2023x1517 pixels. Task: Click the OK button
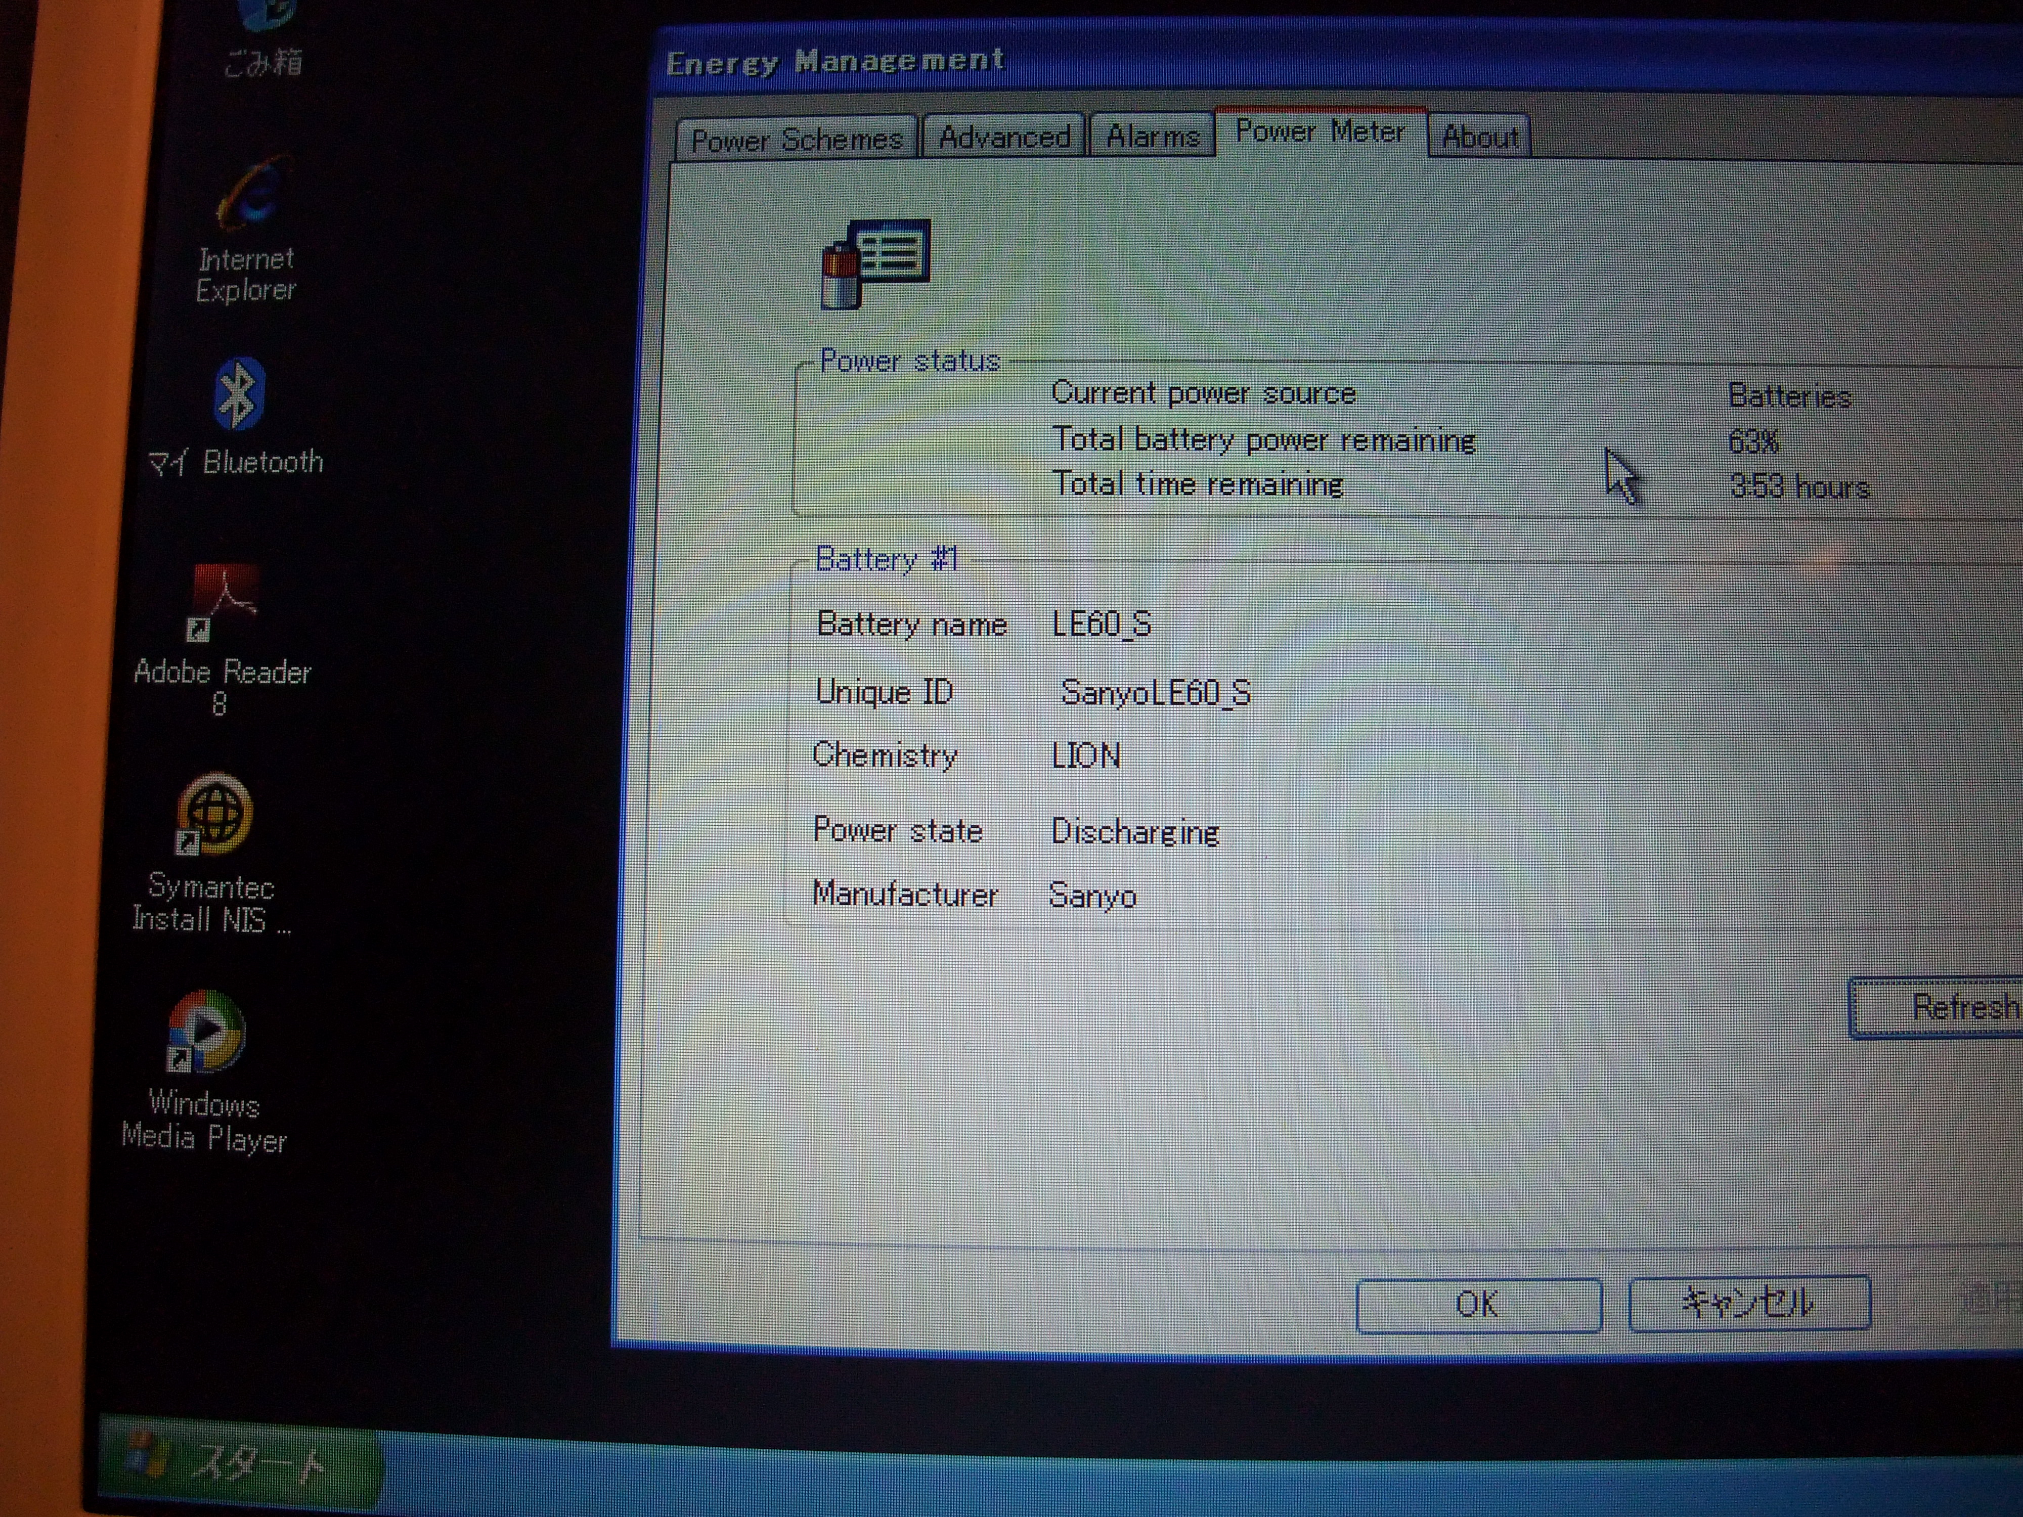pyautogui.click(x=1478, y=1304)
